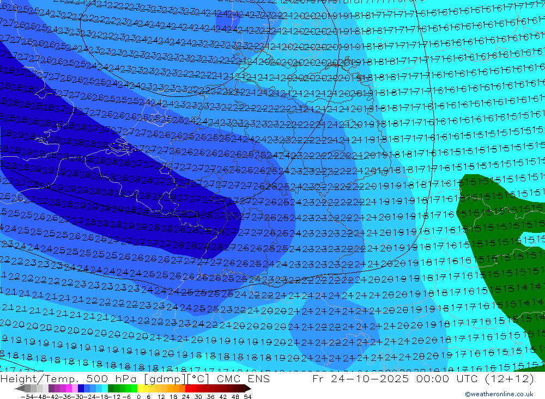Pick the dark purple legend swatch above -42
The height and width of the screenshot is (399, 545).
[x=51, y=388]
